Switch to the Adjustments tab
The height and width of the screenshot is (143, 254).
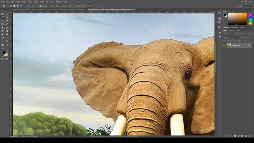[234, 27]
